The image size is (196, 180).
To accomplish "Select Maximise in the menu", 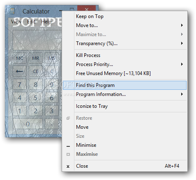I will tap(125, 154).
